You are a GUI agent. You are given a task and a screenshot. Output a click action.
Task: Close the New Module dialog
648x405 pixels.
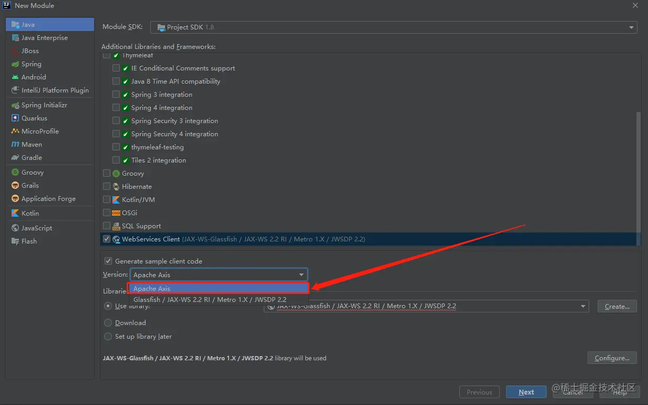(x=636, y=5)
